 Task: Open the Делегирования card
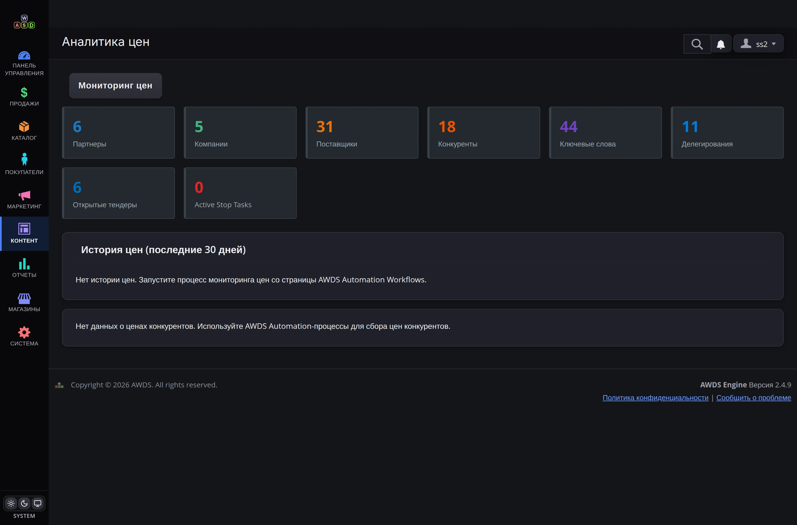(727, 133)
